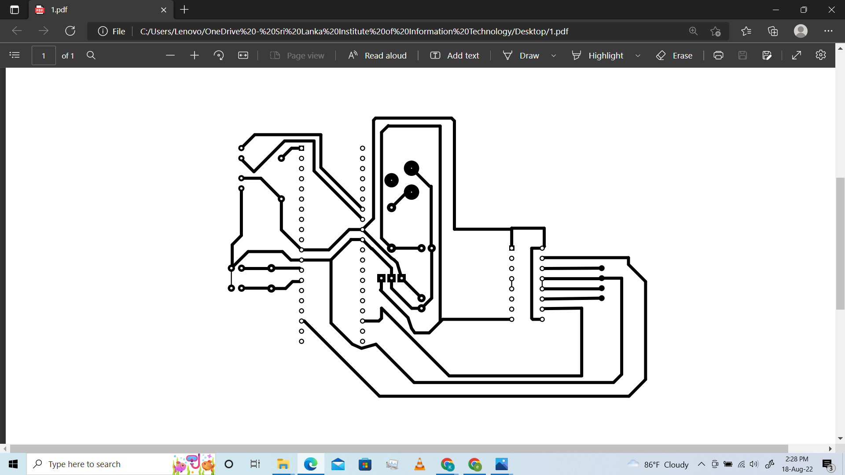The height and width of the screenshot is (475, 845).
Task: Fit the PDF to page width
Action: [x=243, y=55]
